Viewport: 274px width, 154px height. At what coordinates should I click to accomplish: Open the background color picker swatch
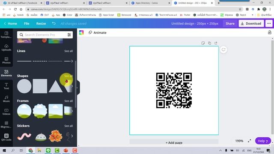[x=81, y=33]
